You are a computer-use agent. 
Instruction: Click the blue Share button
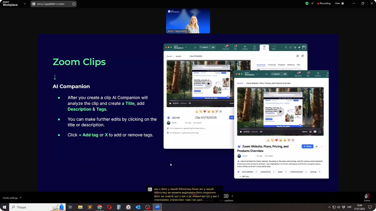click(x=307, y=146)
